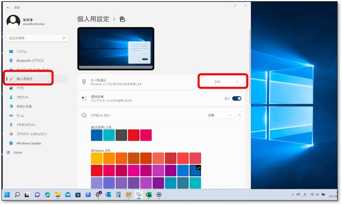Show hidden tray icons chevron

point(293,194)
